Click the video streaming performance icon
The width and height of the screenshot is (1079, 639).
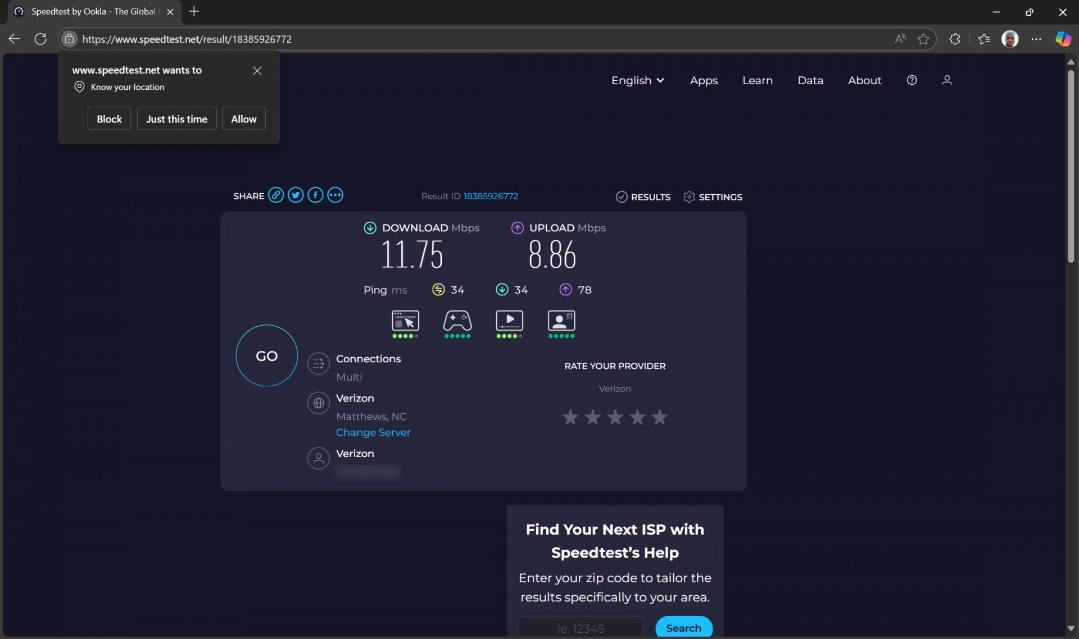509,320
